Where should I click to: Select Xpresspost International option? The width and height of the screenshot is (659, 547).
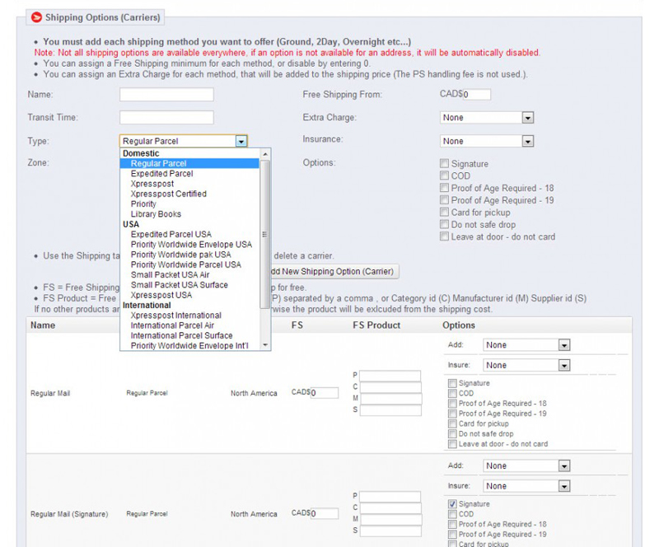[175, 315]
